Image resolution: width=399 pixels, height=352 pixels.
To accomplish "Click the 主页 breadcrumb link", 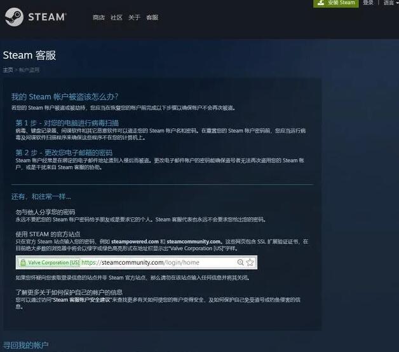I will [8, 70].
